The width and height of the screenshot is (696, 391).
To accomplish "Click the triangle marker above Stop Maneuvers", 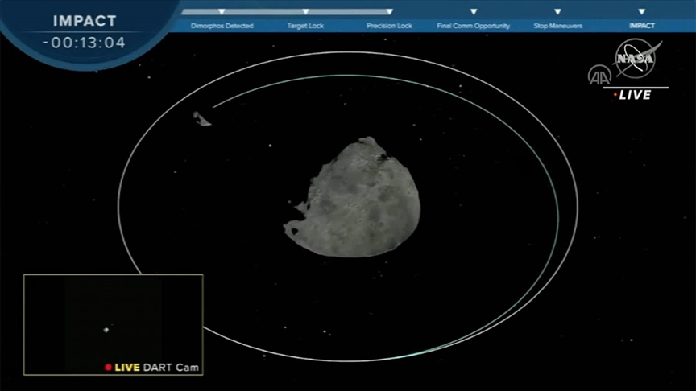I will 557,12.
